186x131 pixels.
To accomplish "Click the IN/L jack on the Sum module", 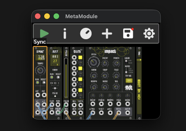I will click(x=74, y=105).
